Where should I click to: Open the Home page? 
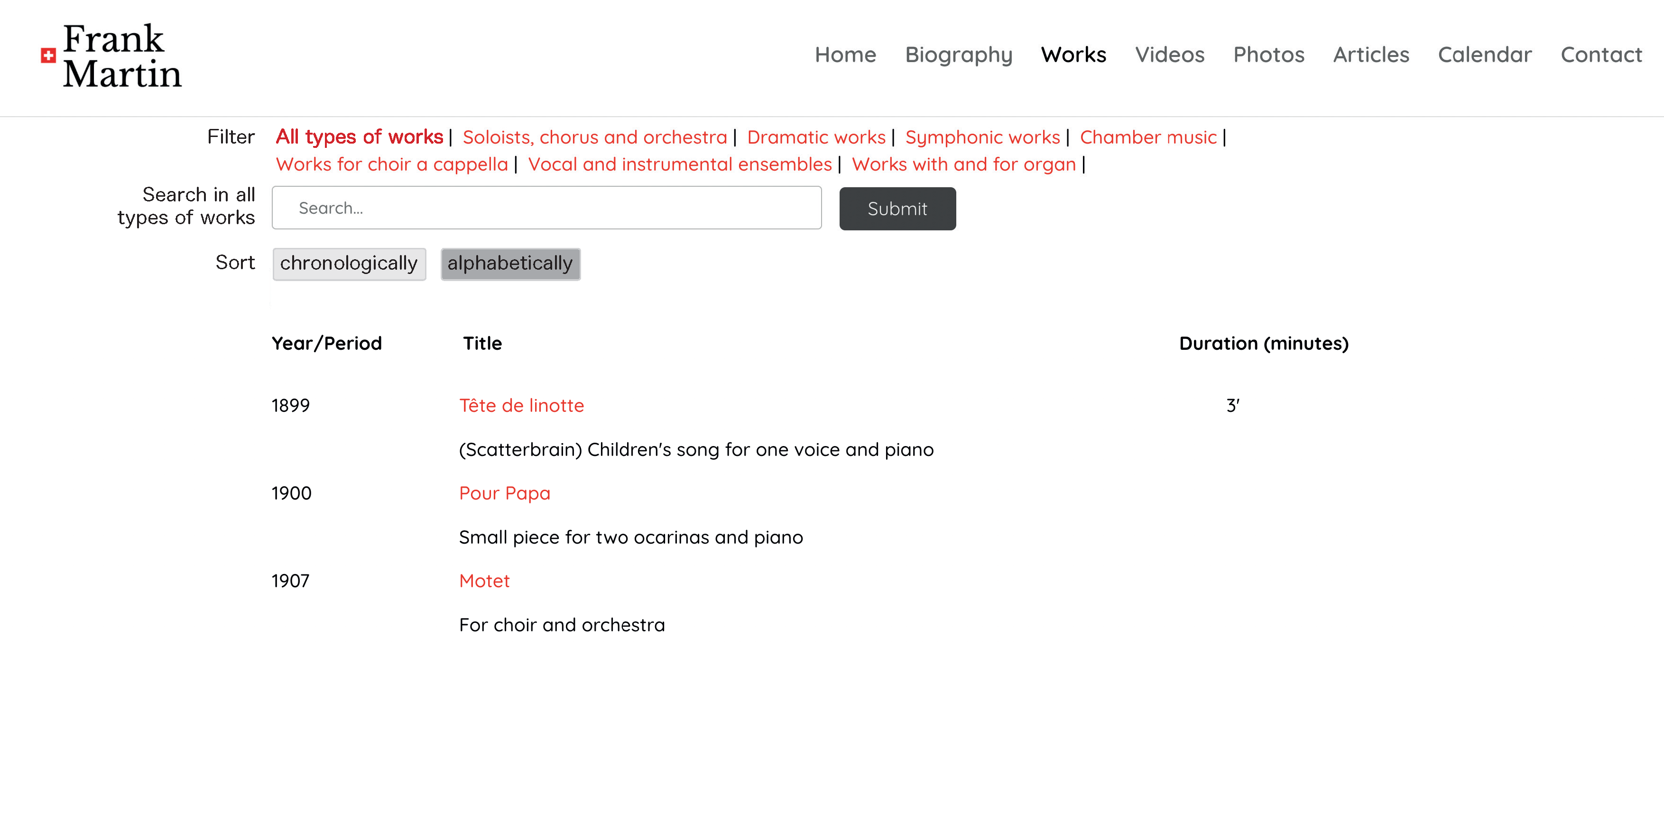tap(845, 55)
